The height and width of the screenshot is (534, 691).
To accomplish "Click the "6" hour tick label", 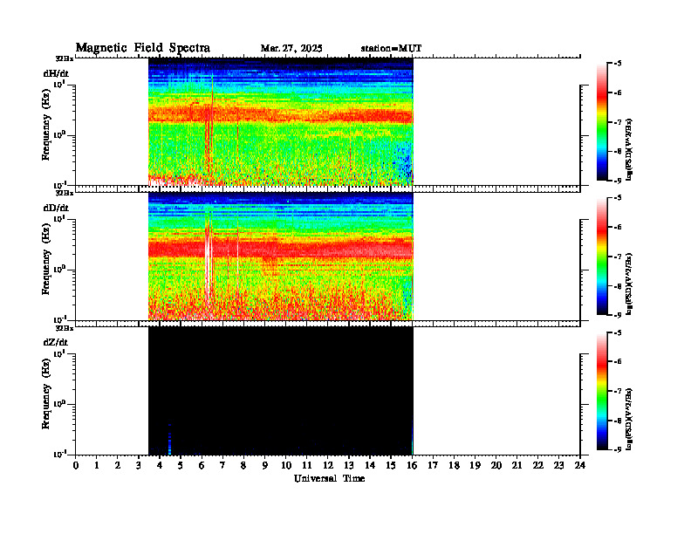I will tap(202, 466).
